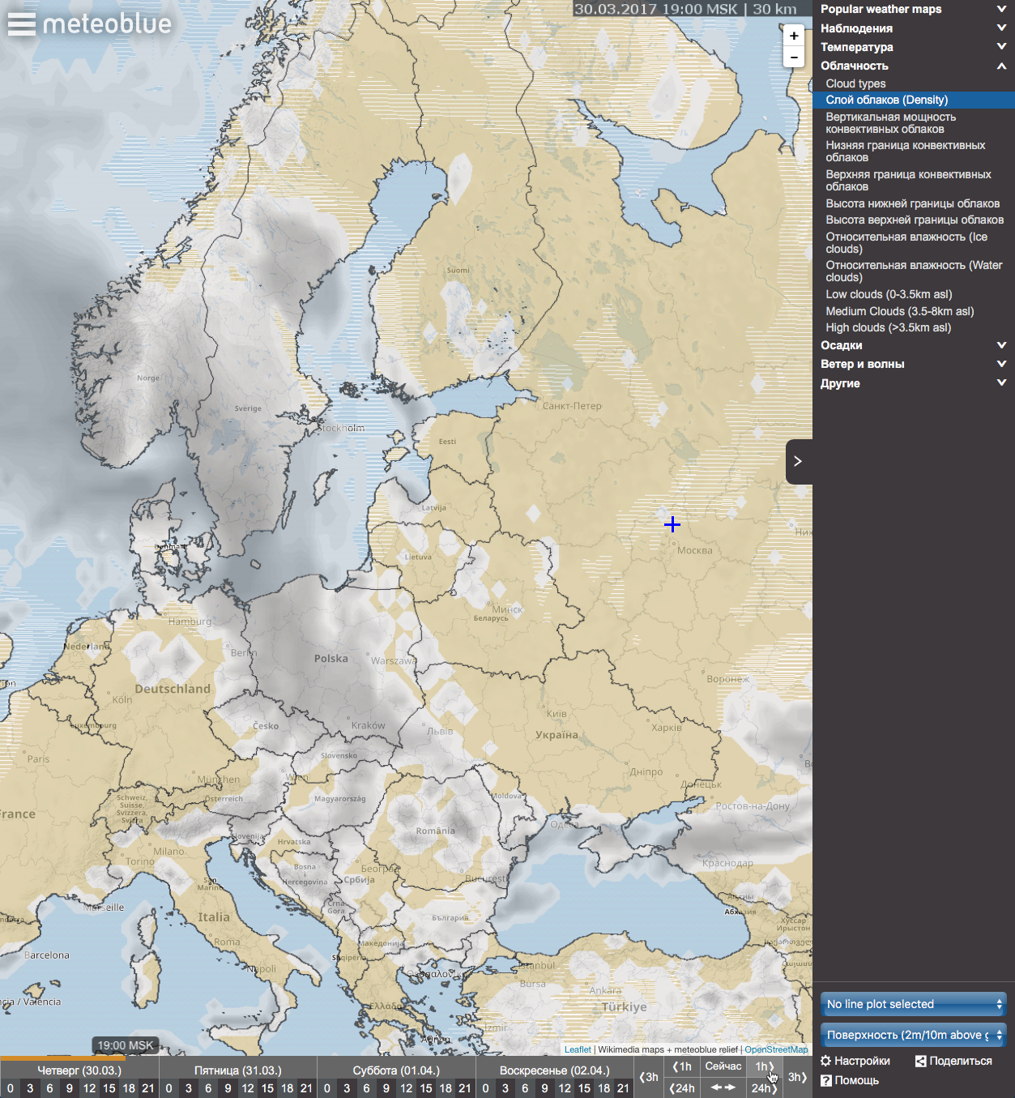This screenshot has width=1015, height=1098.
Task: Select hour 12 on Пятница (31.03.)
Action: [248, 1088]
